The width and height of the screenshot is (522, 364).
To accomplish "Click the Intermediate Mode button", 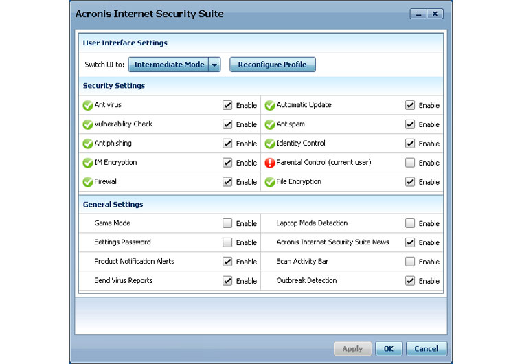I will (169, 65).
